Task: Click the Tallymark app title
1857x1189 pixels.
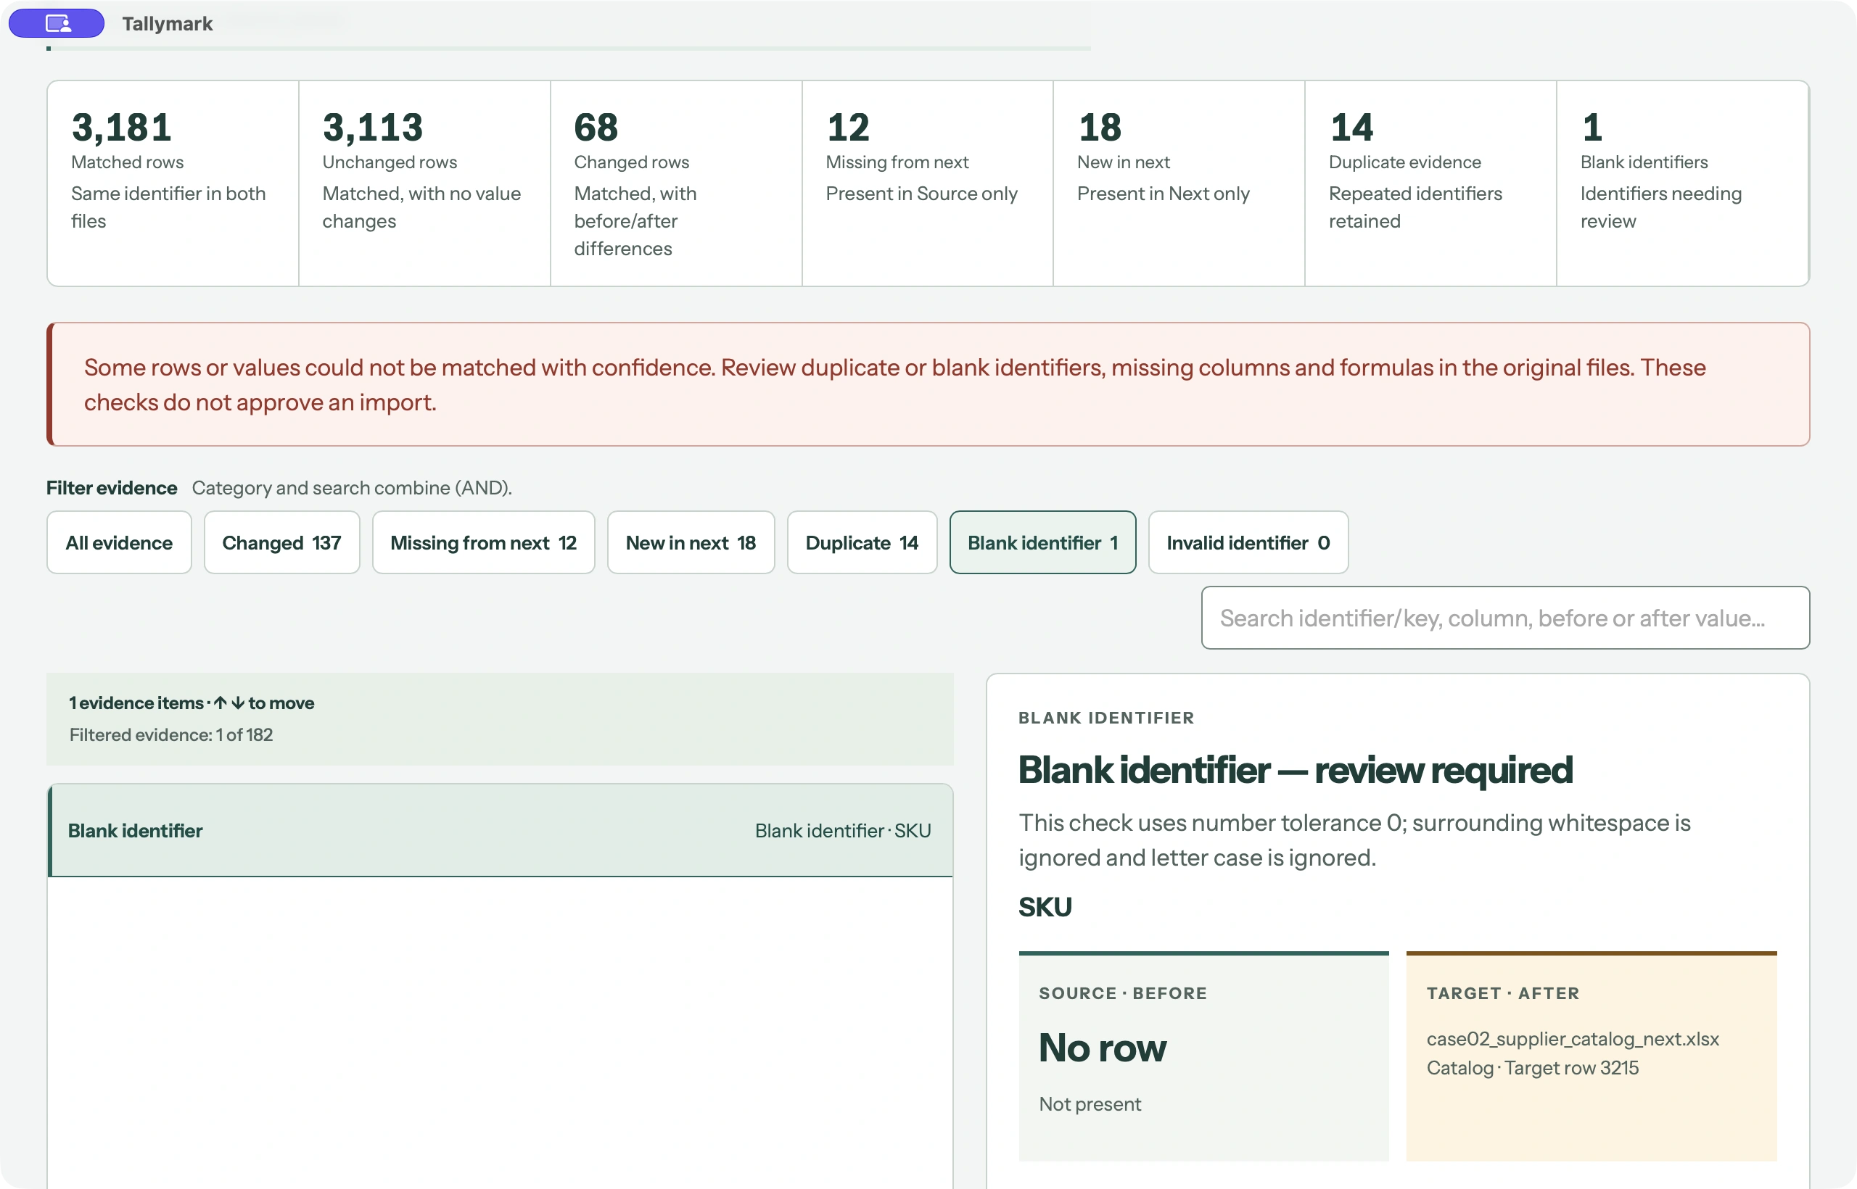Action: [167, 24]
